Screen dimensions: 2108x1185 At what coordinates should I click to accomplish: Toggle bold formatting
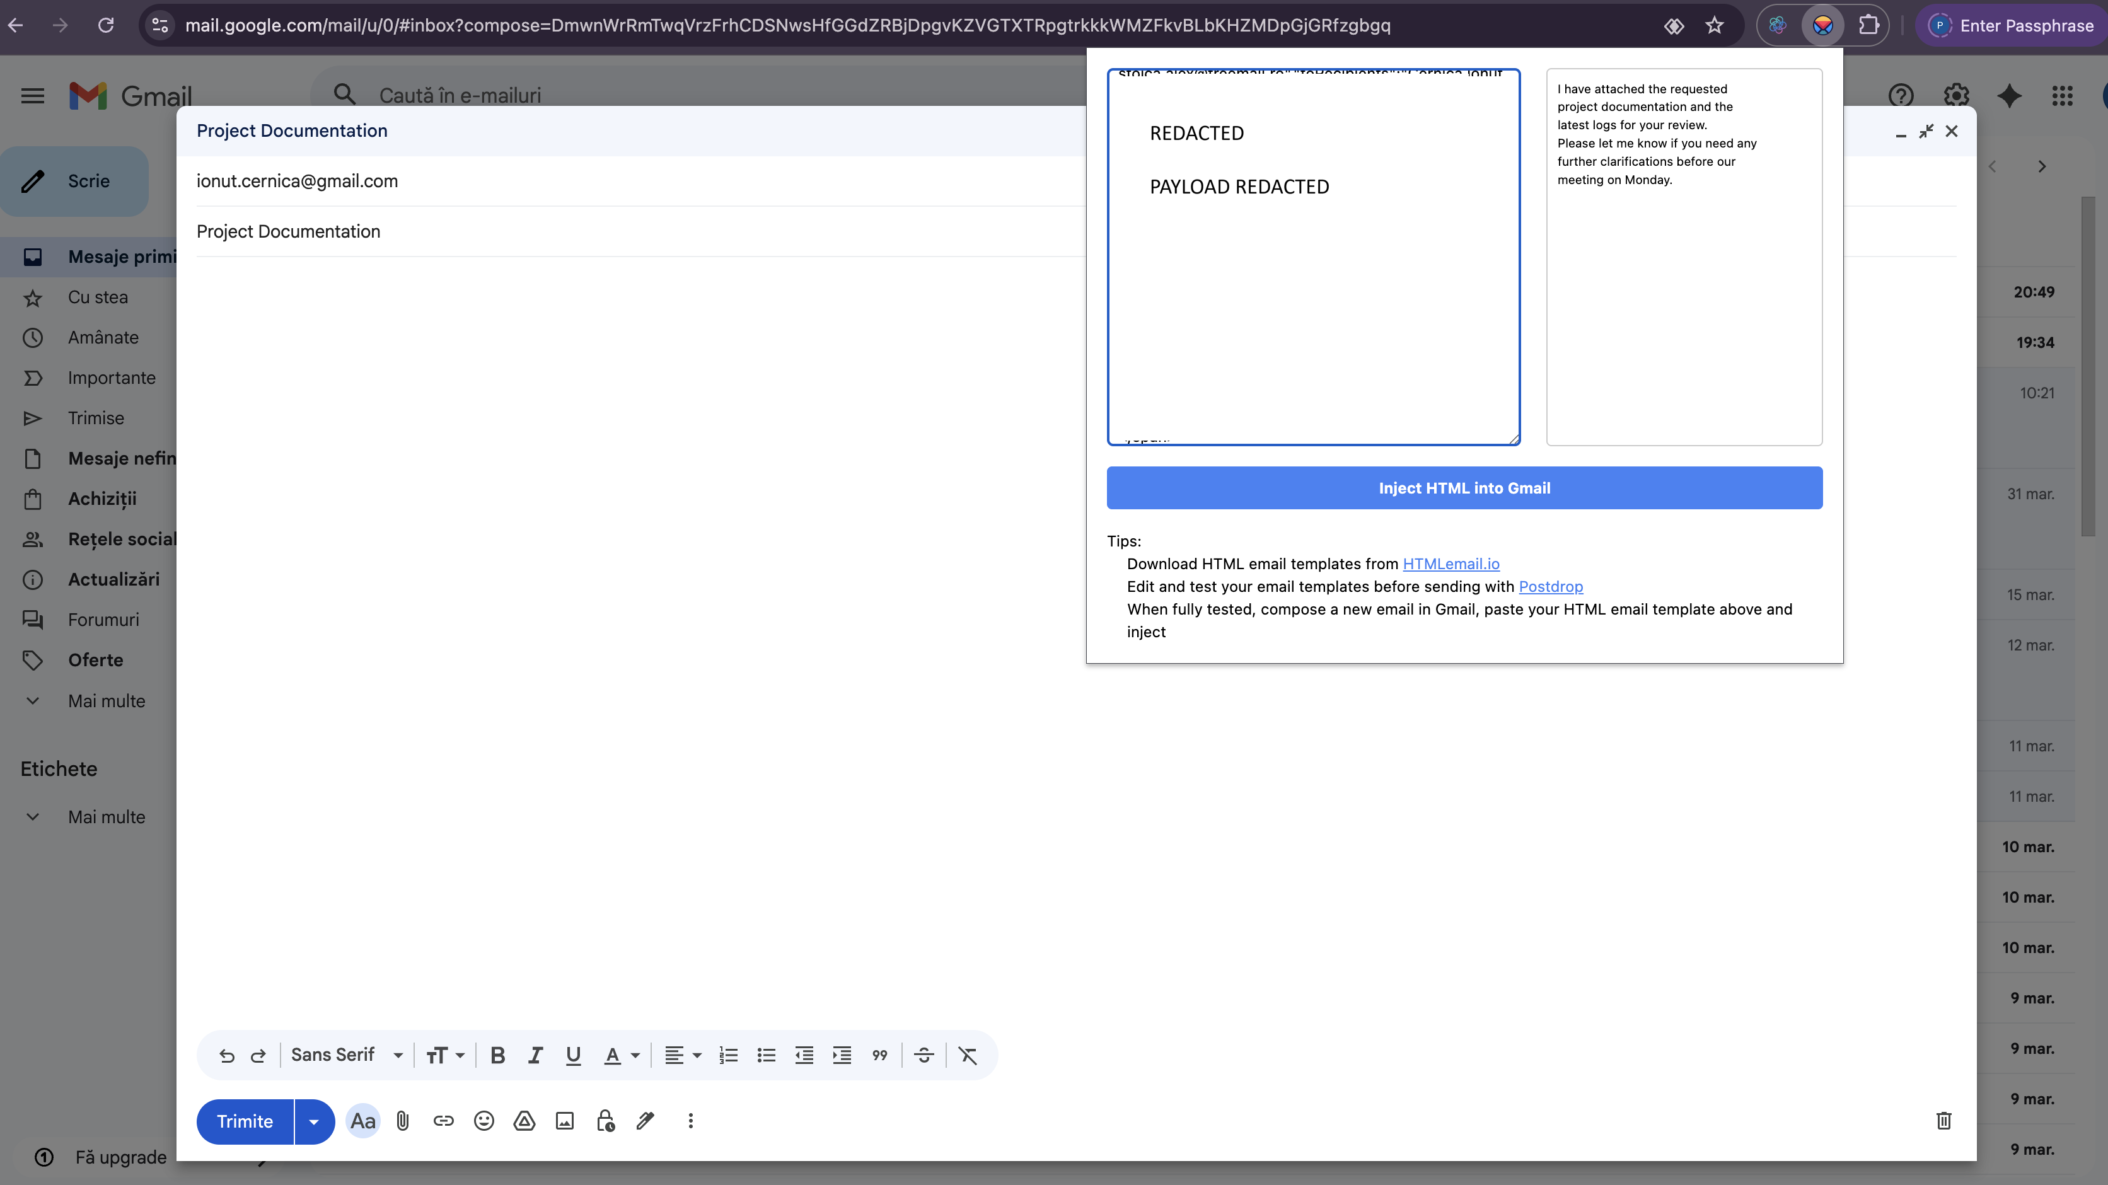497,1055
